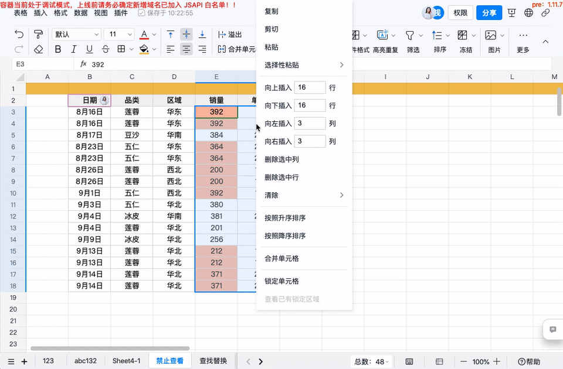Switch to the Sheet4-1 sheet tab
The height and width of the screenshot is (369, 563).
tap(126, 361)
